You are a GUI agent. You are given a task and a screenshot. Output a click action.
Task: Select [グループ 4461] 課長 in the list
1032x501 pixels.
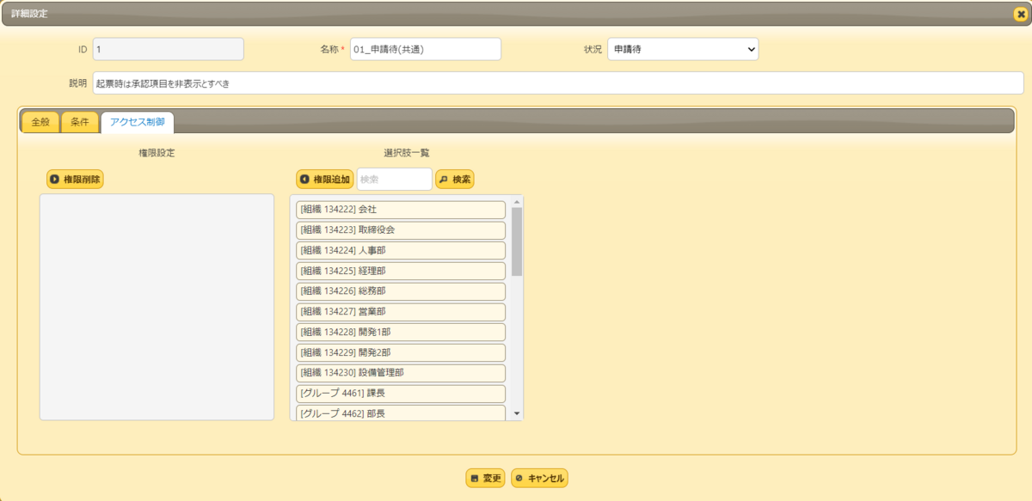[x=401, y=394]
